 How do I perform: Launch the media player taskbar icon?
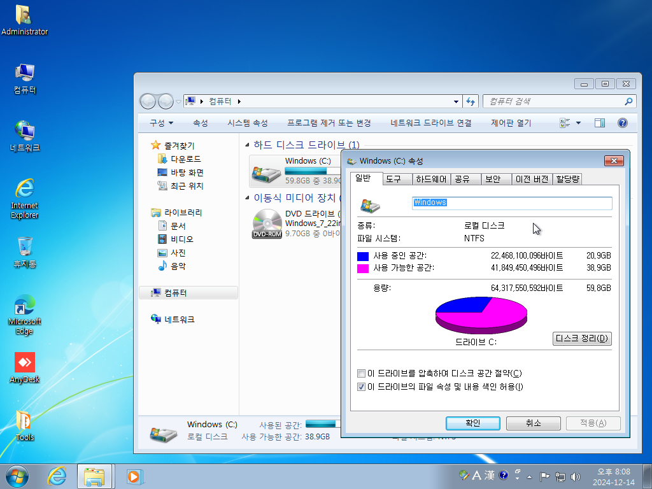click(134, 476)
